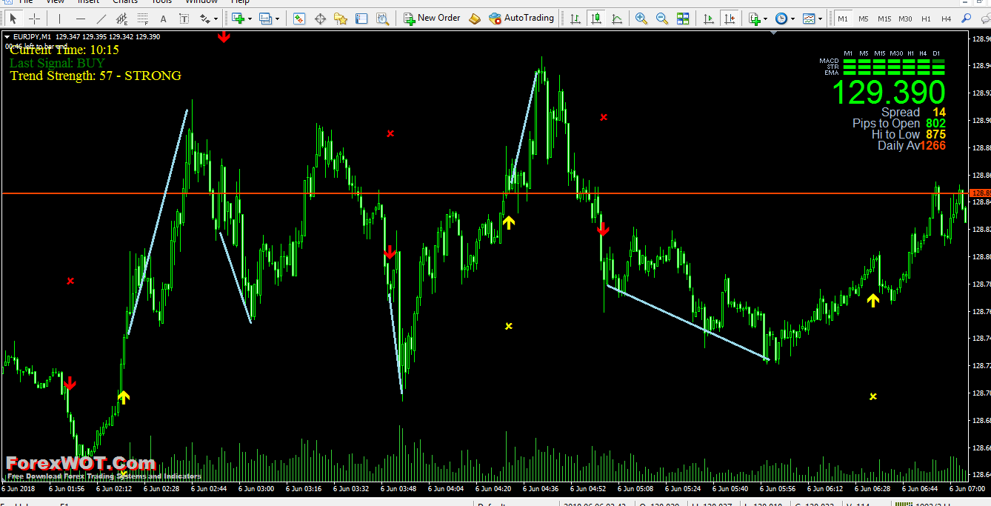Click the Pips to Open 802 text
The image size is (991, 506).
[899, 123]
